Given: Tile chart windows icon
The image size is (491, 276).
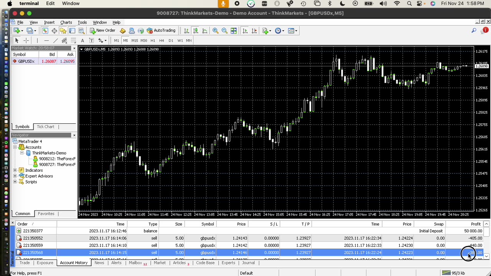Looking at the screenshot, I should 233,31.
